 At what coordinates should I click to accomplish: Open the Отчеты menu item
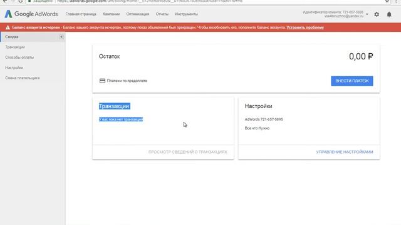coord(162,14)
